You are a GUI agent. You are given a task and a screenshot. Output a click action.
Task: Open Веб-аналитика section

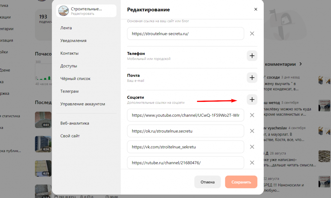coord(75,123)
